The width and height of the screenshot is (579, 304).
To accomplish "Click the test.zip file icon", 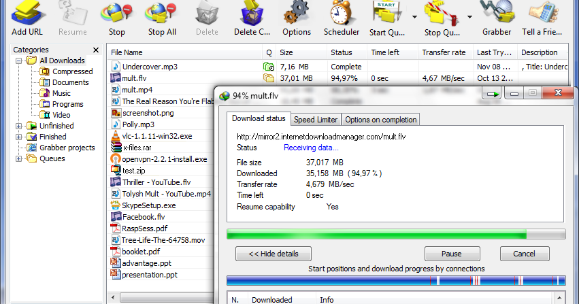I will 116,171.
